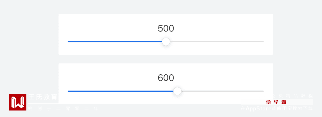The height and width of the screenshot is (117, 322).
Task: Click the AppStore word in the download text
Action: pyautogui.click(x=258, y=108)
